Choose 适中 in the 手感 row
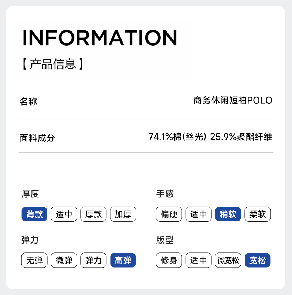The image size is (292, 295). coord(198,214)
